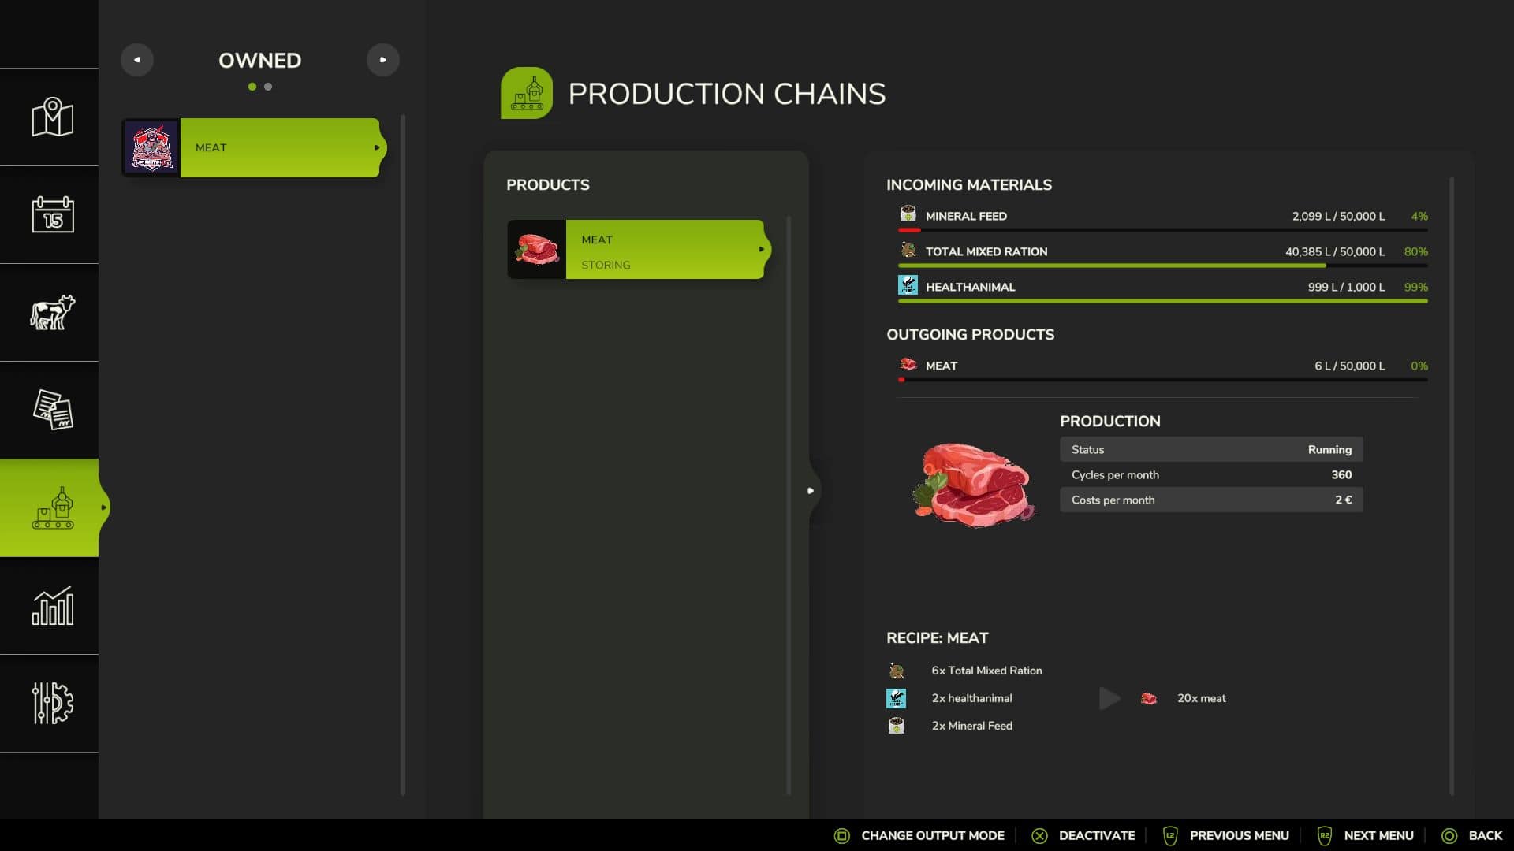This screenshot has height=851, width=1514.
Task: Click the Production Chains header icon
Action: pos(526,93)
